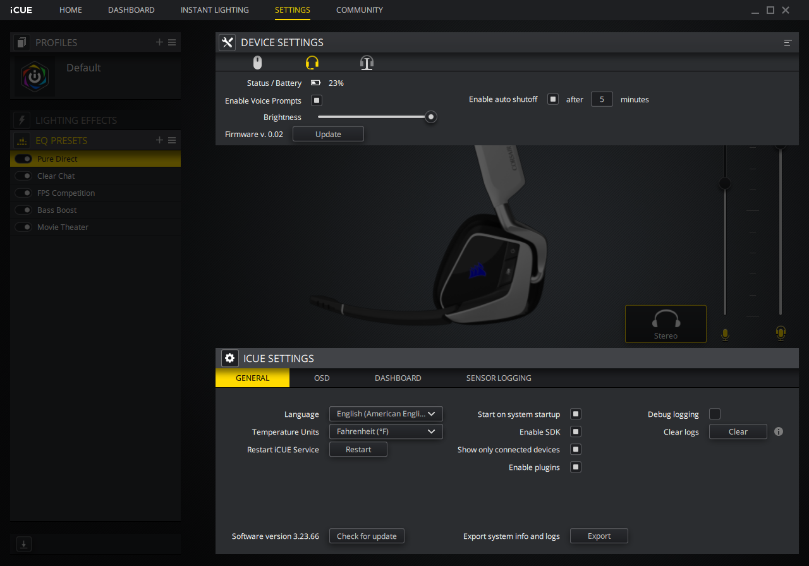Image resolution: width=809 pixels, height=566 pixels.
Task: Toggle the Pure Direct preset switch
Action: pos(23,159)
